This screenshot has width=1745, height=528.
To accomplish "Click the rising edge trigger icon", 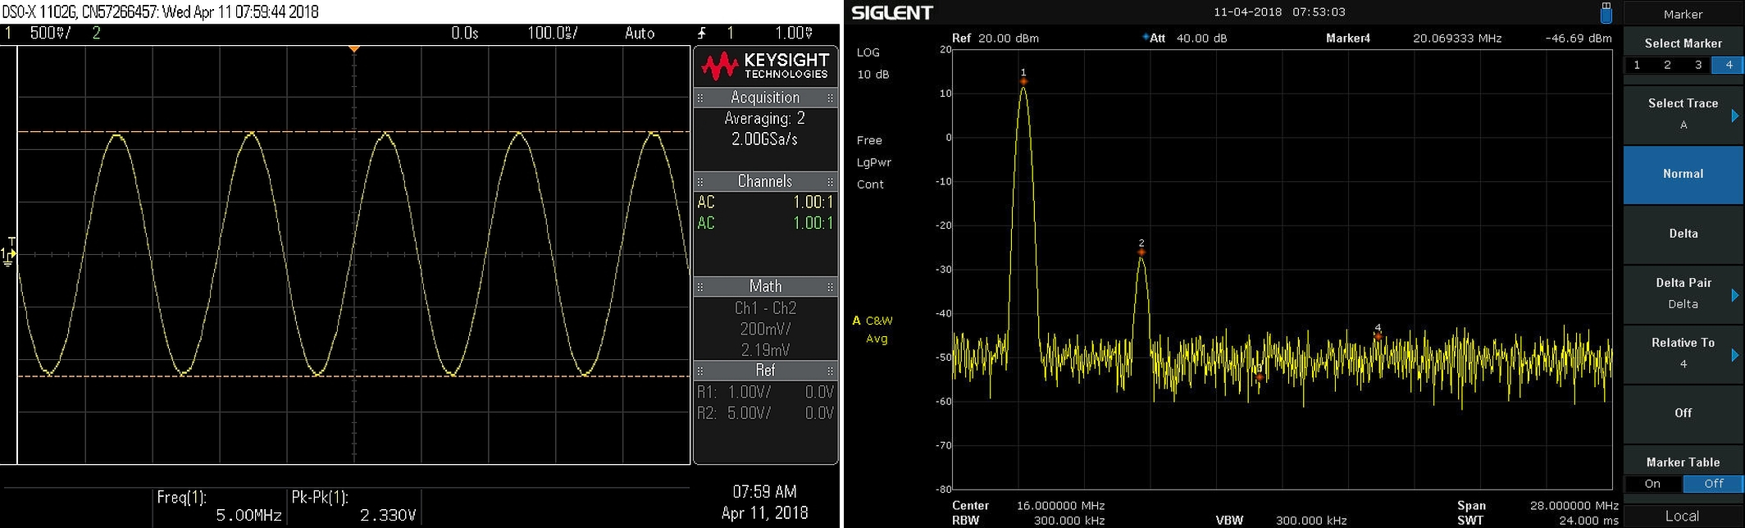I will coord(702,33).
